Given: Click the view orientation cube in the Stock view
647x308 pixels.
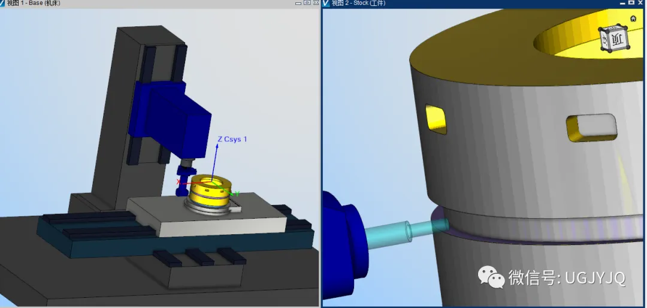Looking at the screenshot, I should pos(615,38).
